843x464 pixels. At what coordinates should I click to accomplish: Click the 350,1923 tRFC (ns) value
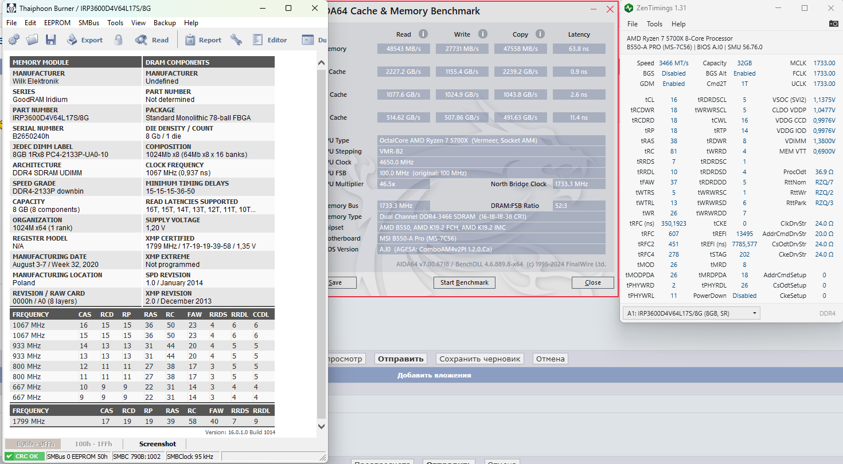[x=674, y=223]
